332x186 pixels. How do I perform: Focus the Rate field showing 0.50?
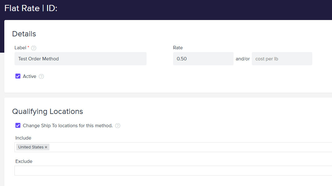click(203, 59)
